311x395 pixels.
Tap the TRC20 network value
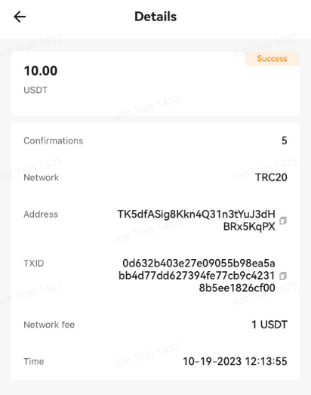pos(271,177)
